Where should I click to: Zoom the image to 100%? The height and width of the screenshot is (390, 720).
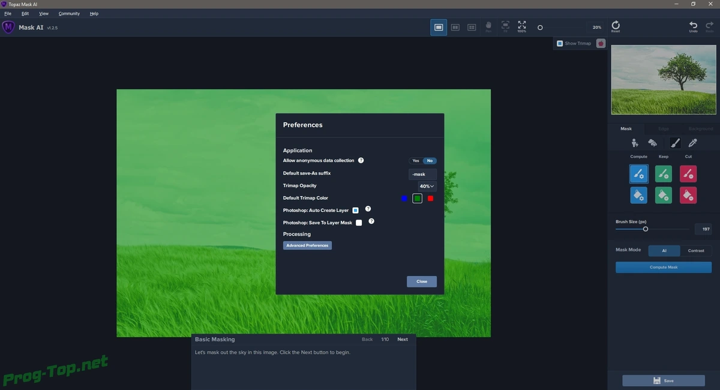click(522, 26)
